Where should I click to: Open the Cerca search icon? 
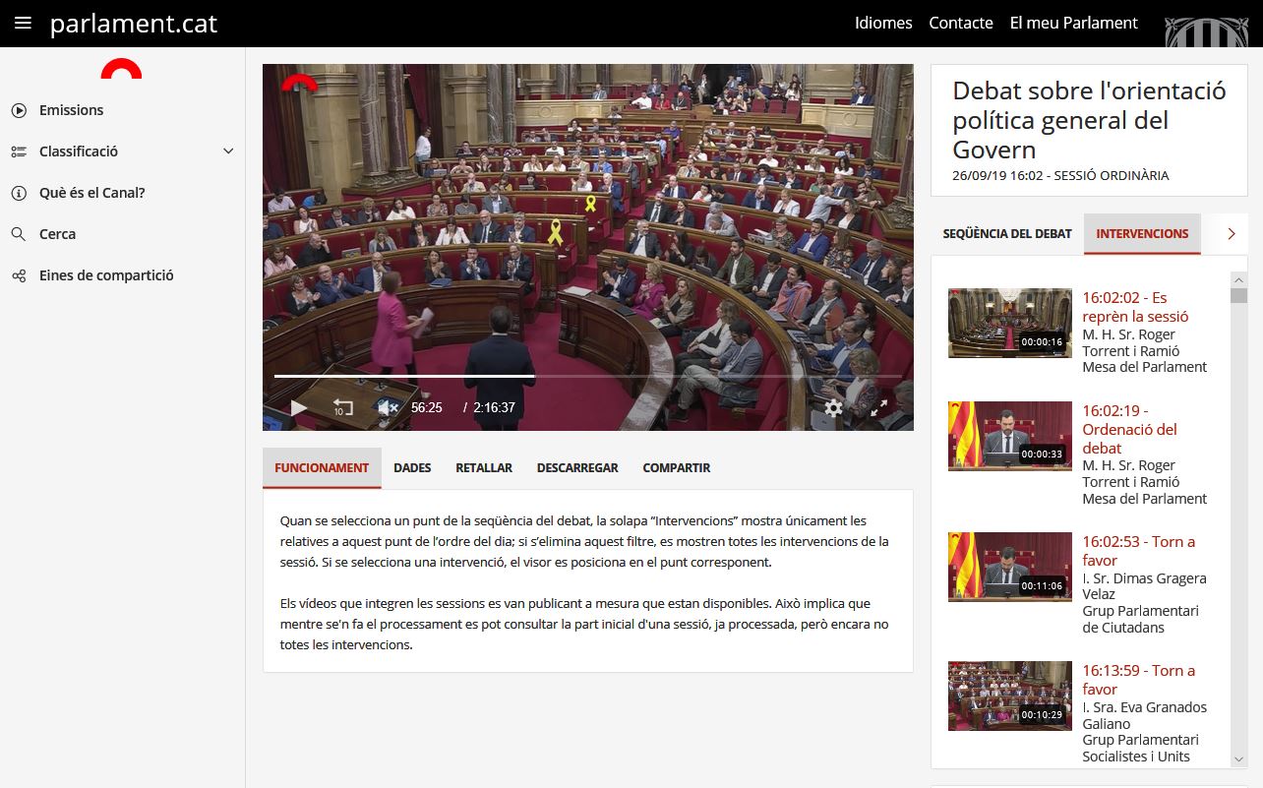point(19,234)
